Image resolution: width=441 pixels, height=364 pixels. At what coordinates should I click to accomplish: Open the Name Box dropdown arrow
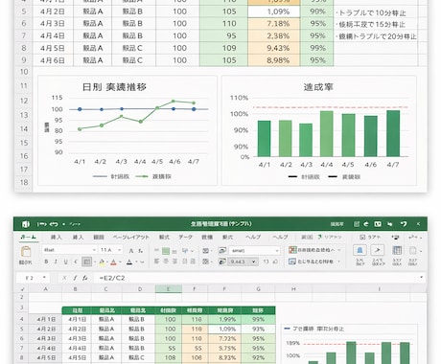pos(44,278)
